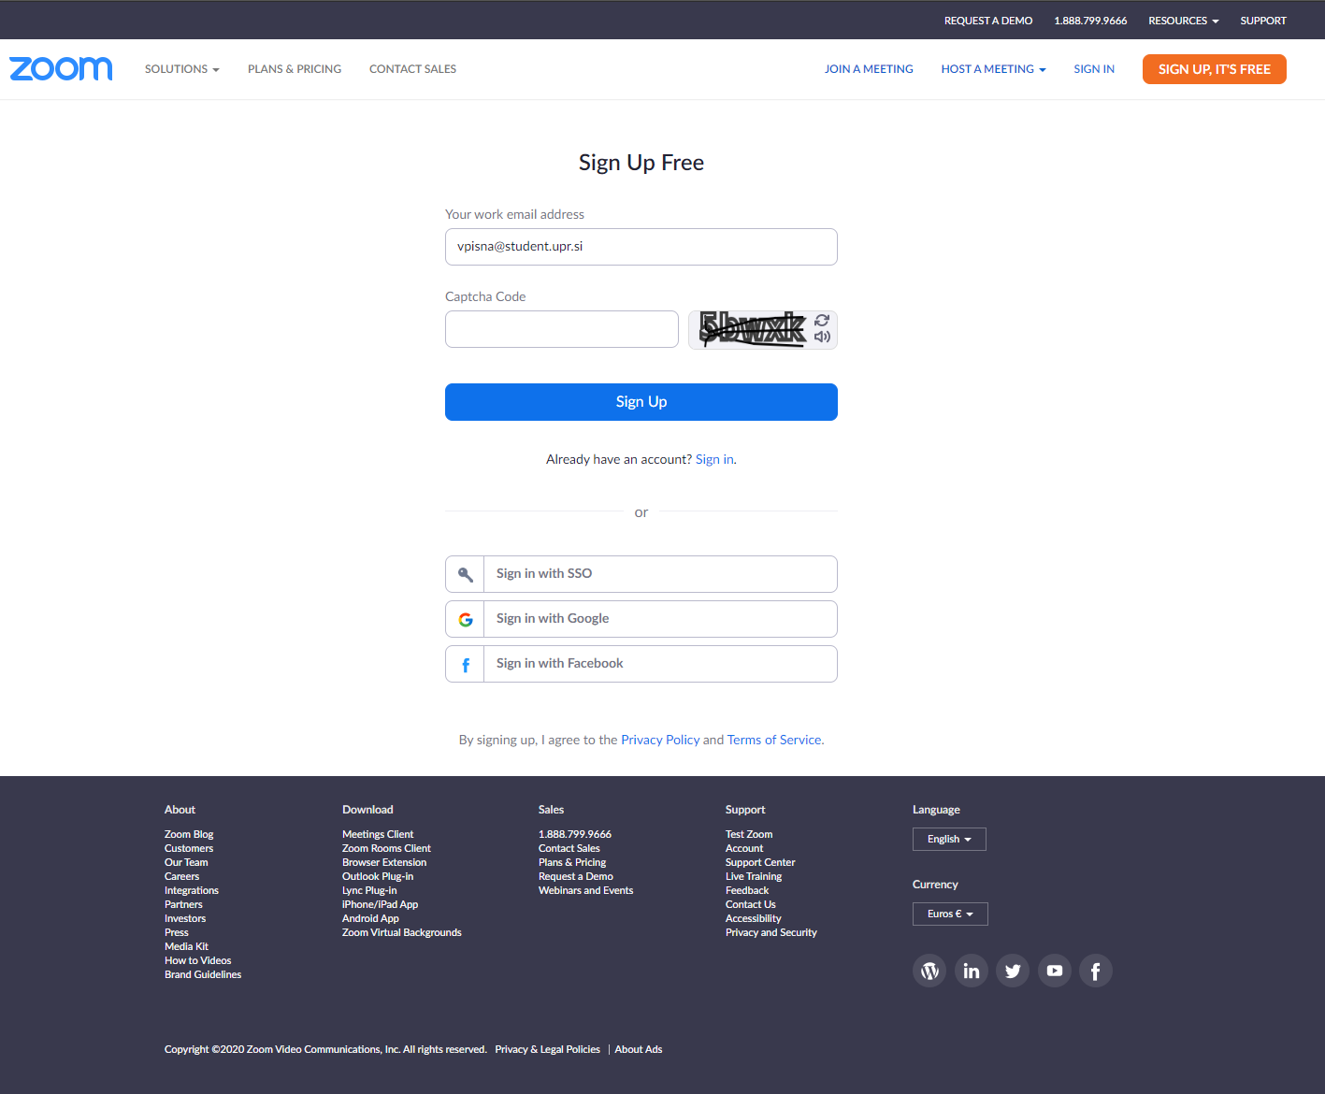The height and width of the screenshot is (1094, 1325).
Task: Open the Test Zoom footer link
Action: click(x=749, y=834)
